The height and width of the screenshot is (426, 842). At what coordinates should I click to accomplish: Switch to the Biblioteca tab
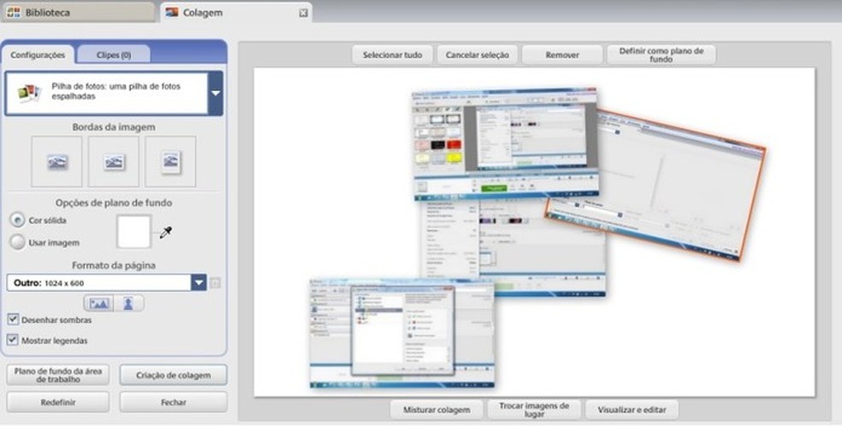click(x=78, y=12)
